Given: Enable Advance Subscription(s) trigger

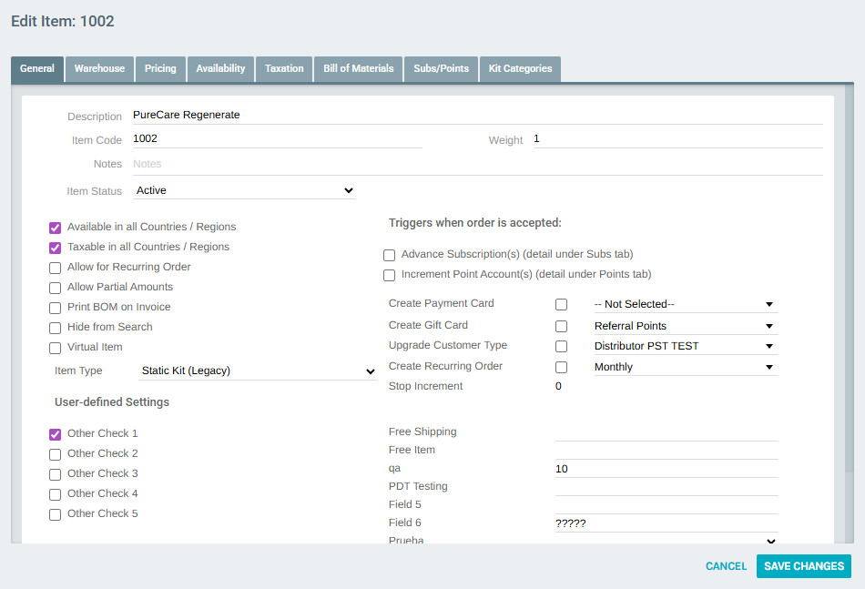Looking at the screenshot, I should [389, 255].
